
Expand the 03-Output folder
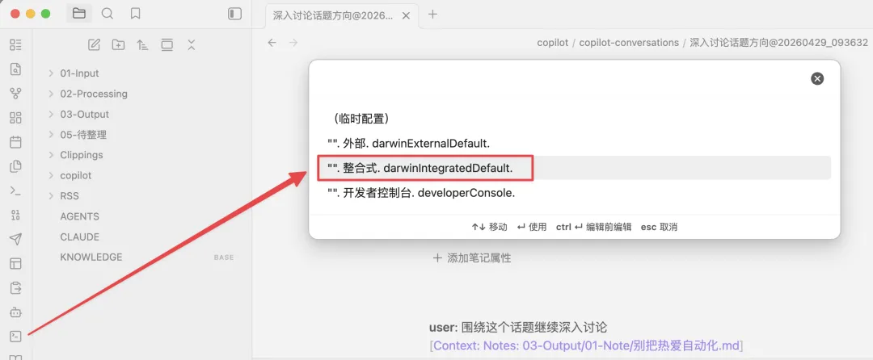coord(83,114)
